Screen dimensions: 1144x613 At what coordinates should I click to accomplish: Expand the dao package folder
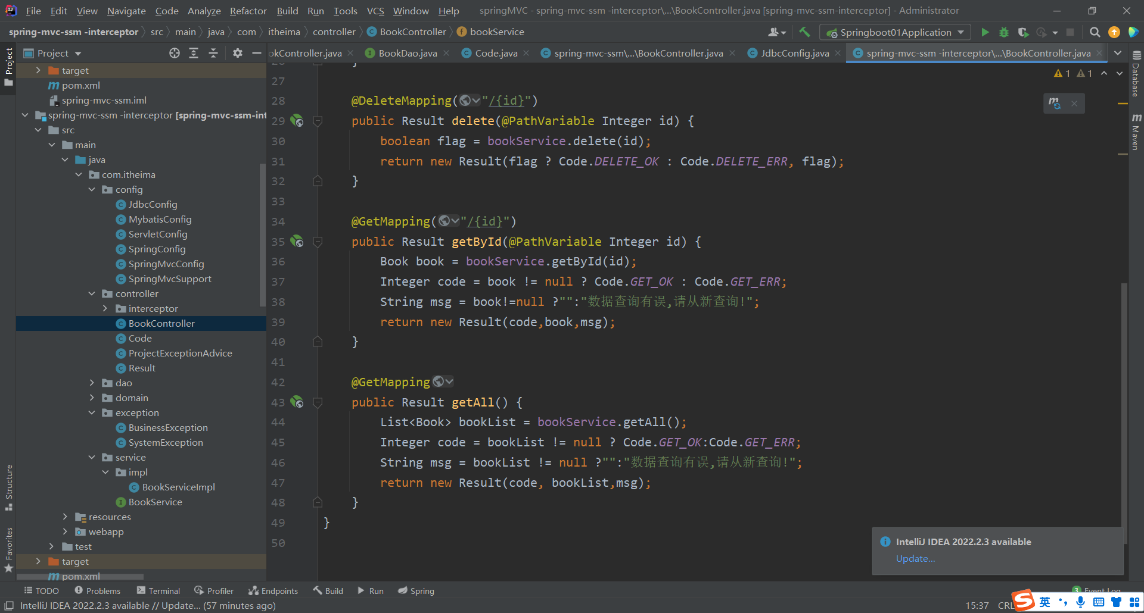(x=92, y=383)
